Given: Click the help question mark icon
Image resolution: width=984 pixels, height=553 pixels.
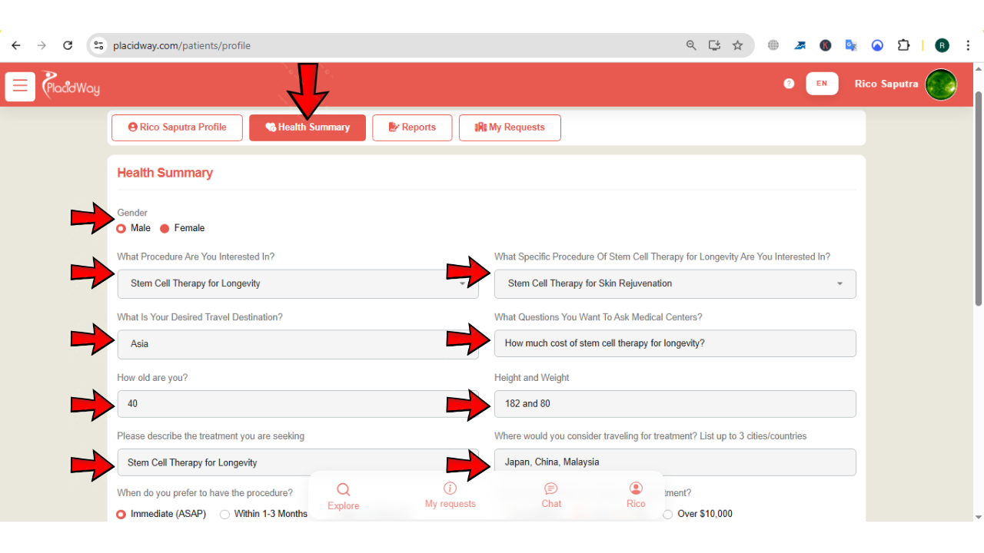Looking at the screenshot, I should [789, 84].
